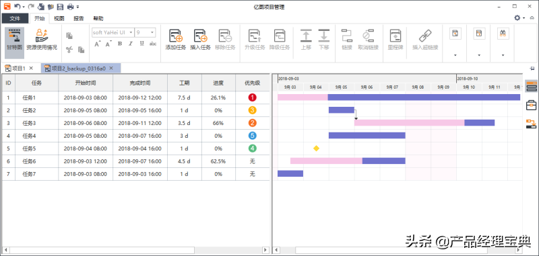Click the Redo arrow in the quick access bar
This screenshot has width=539, height=256.
31,7
